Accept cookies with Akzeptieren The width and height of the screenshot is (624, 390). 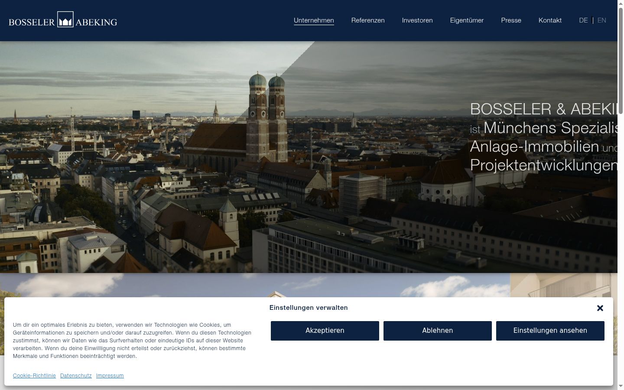coord(325,331)
